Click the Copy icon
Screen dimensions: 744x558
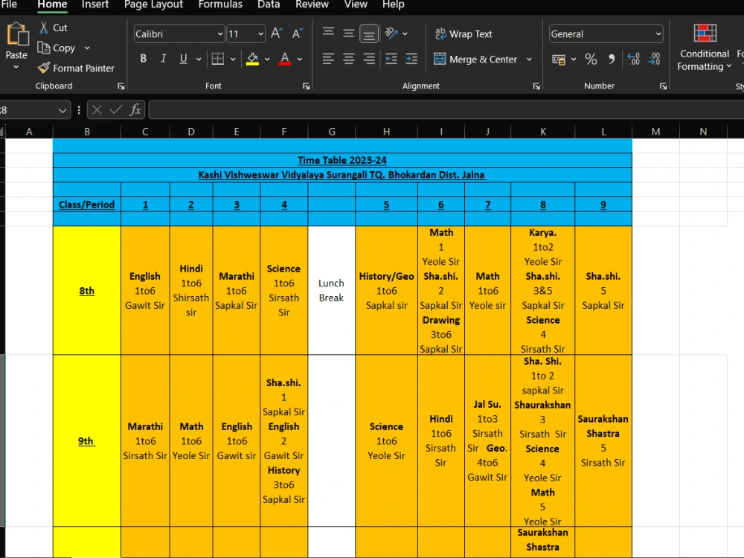coord(44,48)
